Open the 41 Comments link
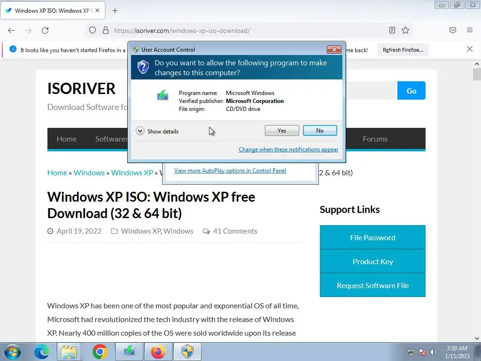The width and height of the screenshot is (481, 361). tap(235, 231)
